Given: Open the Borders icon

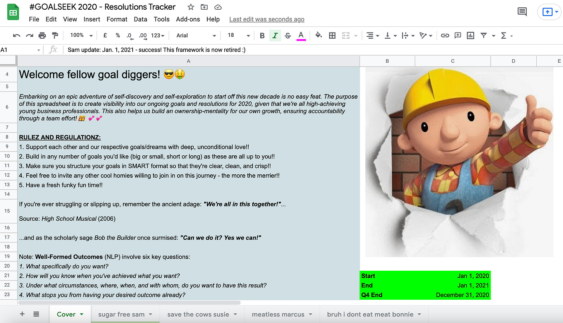Looking at the screenshot, I should tap(332, 36).
